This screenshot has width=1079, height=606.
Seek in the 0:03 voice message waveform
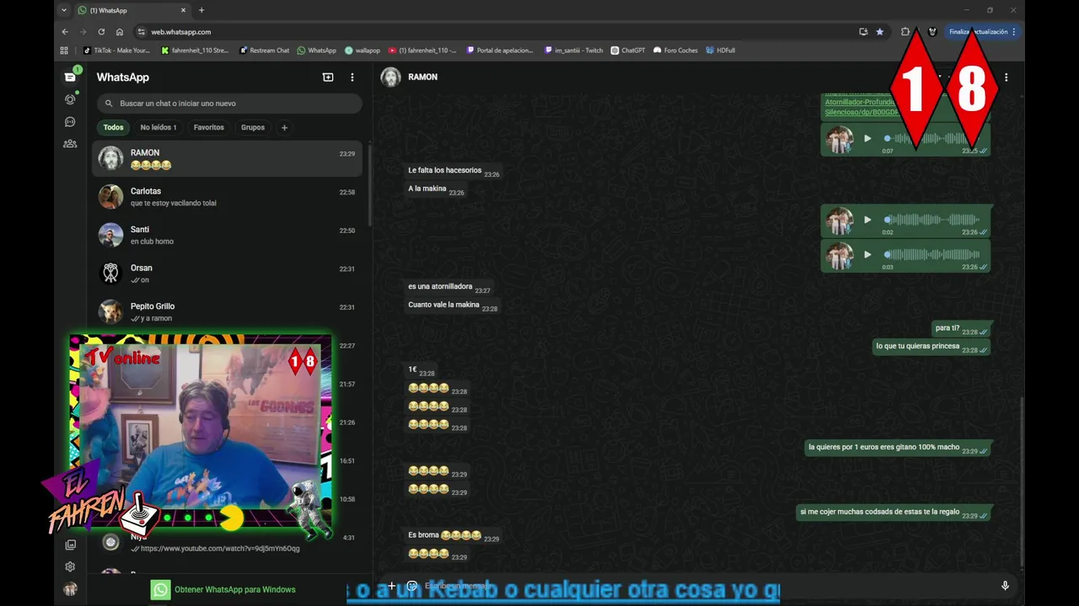click(932, 254)
